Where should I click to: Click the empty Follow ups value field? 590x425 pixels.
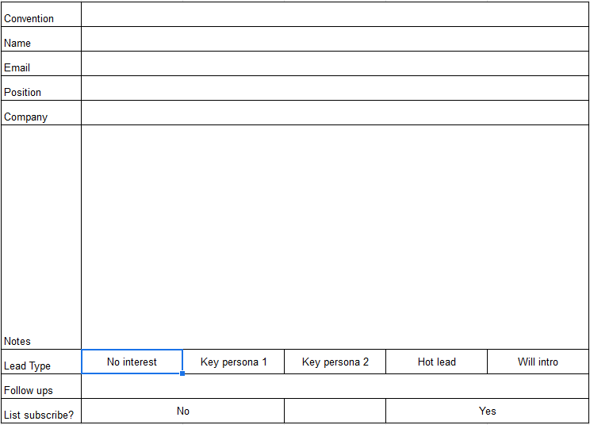pyautogui.click(x=335, y=386)
